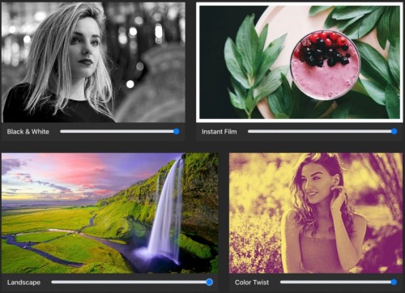Click the Instant Film slider's blue knob

tap(394, 131)
